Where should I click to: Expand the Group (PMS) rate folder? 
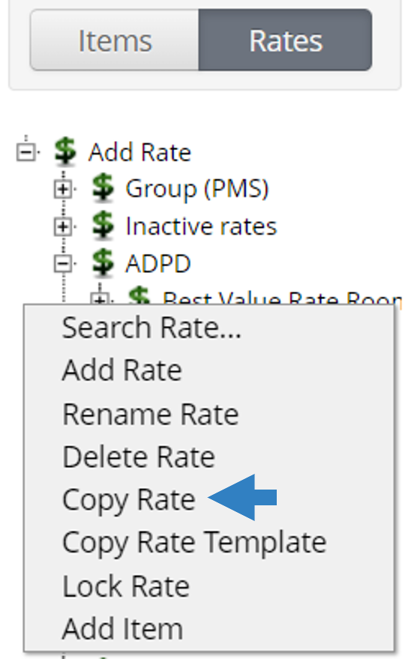point(63,190)
